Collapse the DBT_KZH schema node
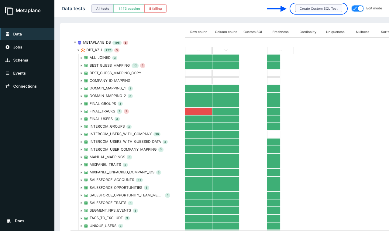Viewport: 389px width, 231px height. 78,50
